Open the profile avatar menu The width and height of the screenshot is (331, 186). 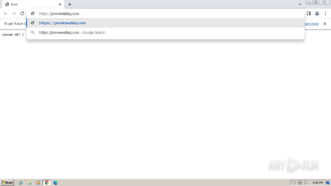[x=317, y=13]
